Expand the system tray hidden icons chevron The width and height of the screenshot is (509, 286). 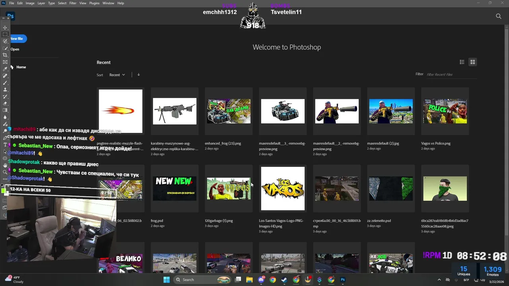439,280
